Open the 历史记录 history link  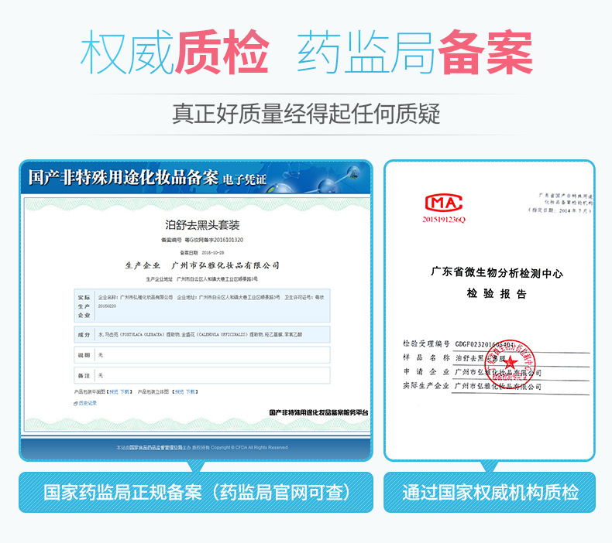(86, 403)
